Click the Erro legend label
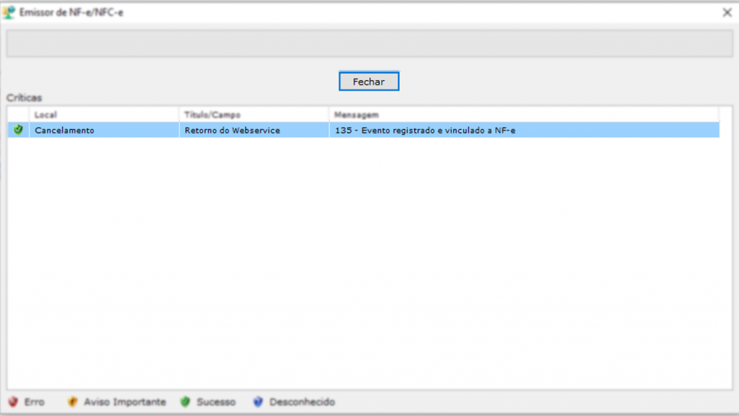Screen dimensions: 739x416 pos(34,402)
